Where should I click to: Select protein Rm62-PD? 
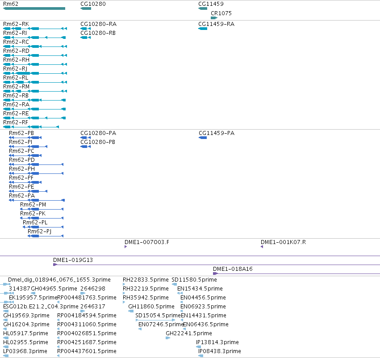36,164
